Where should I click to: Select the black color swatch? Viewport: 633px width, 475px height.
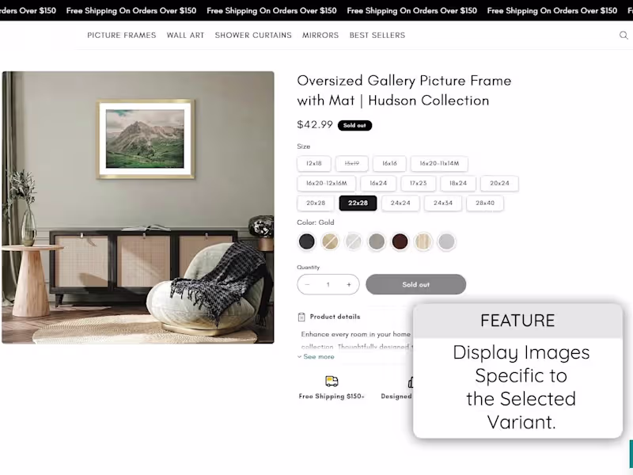(306, 241)
